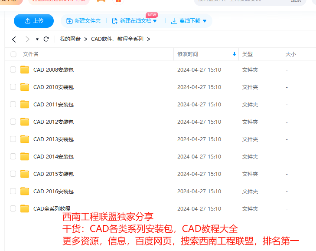Open the 离线下载 offline download option
Image resolution: width=316 pixels, height=251 pixels.
(x=186, y=21)
